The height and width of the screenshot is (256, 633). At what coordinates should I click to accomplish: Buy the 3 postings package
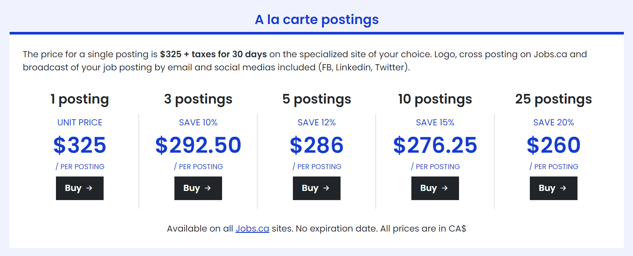[x=198, y=188]
